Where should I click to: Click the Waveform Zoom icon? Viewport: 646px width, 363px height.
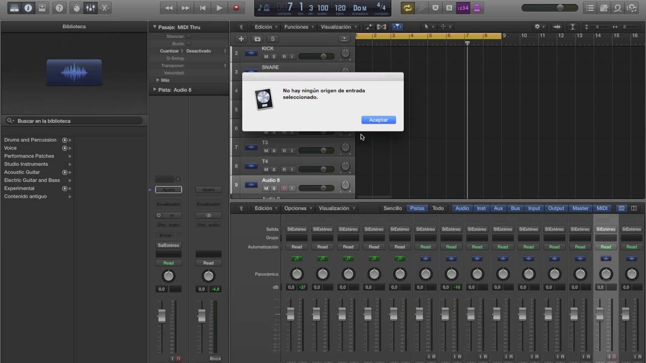(557, 27)
